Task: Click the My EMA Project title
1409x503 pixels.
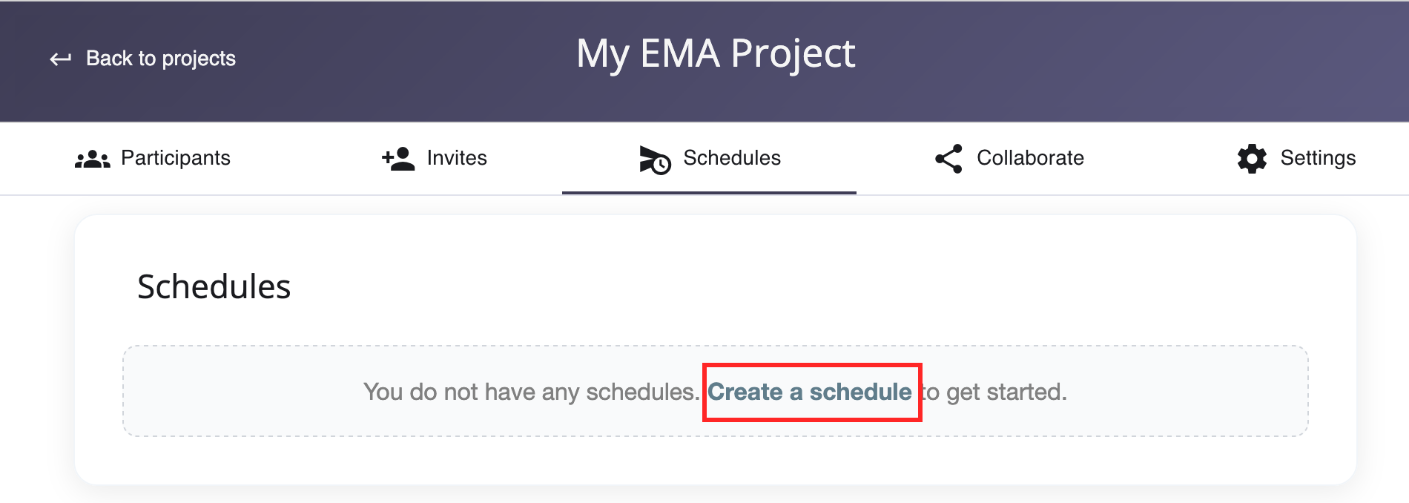Action: pyautogui.click(x=716, y=53)
